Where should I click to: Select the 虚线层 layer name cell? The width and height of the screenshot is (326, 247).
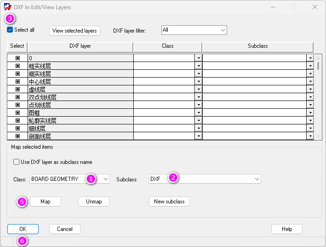80,89
